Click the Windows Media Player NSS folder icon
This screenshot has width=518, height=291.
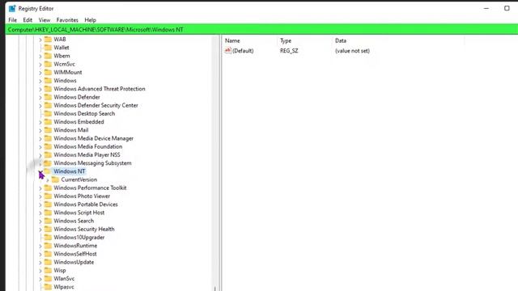[48, 154]
